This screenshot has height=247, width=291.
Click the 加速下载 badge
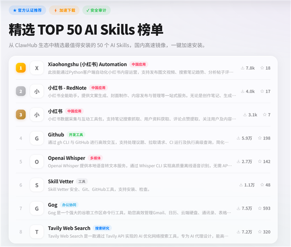point(64,10)
